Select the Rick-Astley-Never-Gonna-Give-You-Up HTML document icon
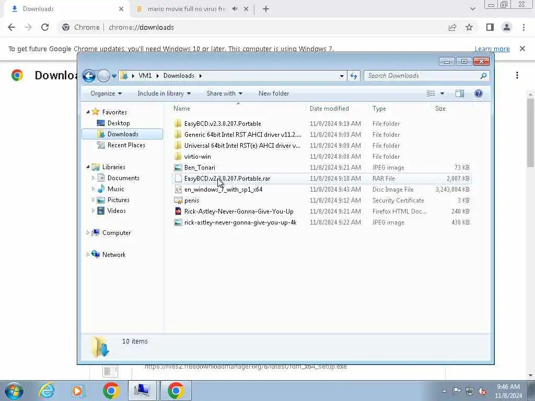This screenshot has width=535, height=401. click(x=178, y=211)
